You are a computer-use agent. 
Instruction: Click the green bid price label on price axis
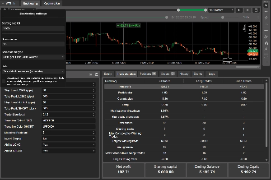pyautogui.click(x=252, y=51)
